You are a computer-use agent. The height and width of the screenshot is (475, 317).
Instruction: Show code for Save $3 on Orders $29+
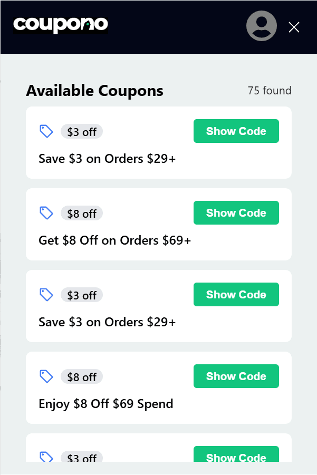(x=236, y=131)
